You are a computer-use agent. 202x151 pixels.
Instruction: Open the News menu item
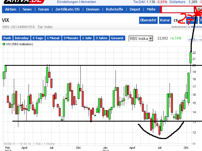tap(27, 9)
